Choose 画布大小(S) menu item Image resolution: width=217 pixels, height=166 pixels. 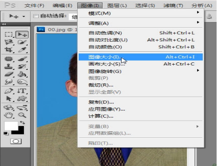[141, 64]
